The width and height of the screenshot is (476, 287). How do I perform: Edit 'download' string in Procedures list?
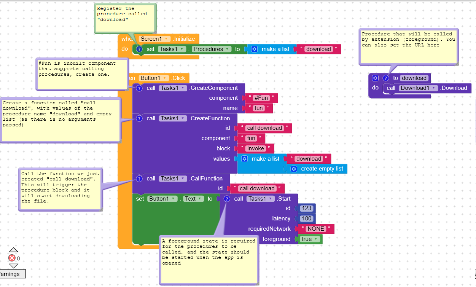point(318,49)
